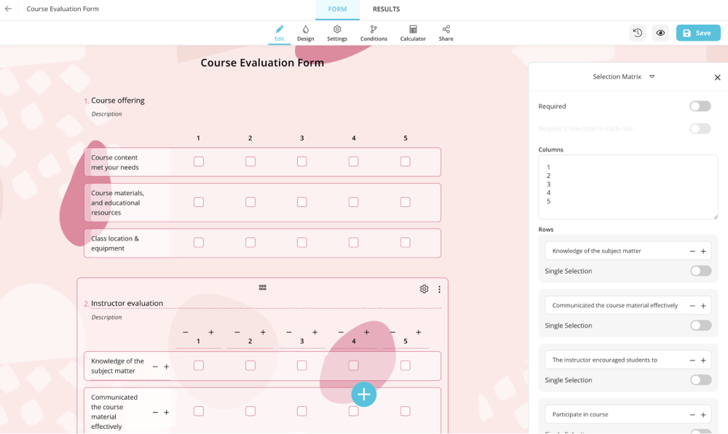This screenshot has height=434, width=728.
Task: Click the Save button
Action: pyautogui.click(x=697, y=33)
